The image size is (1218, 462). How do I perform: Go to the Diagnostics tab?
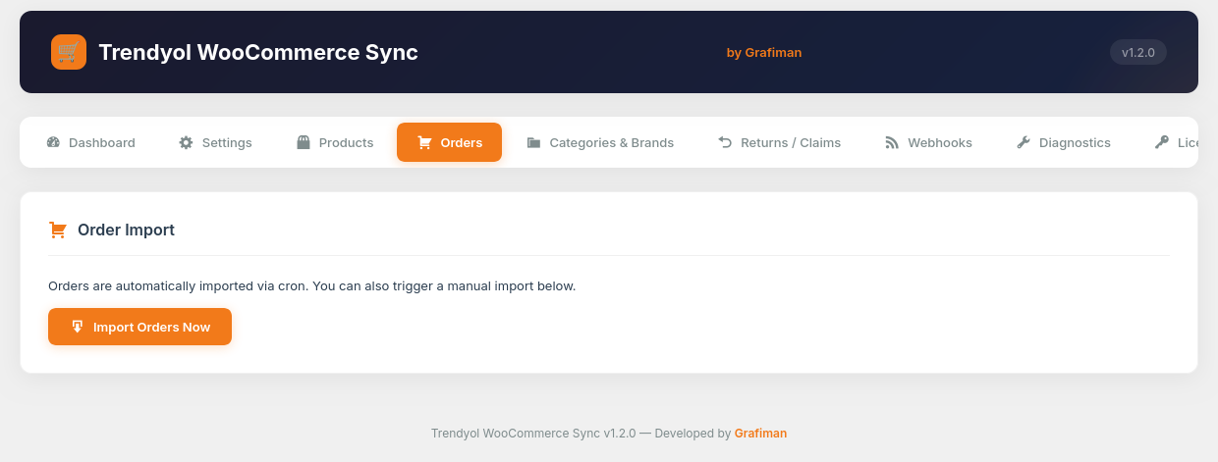(1064, 142)
